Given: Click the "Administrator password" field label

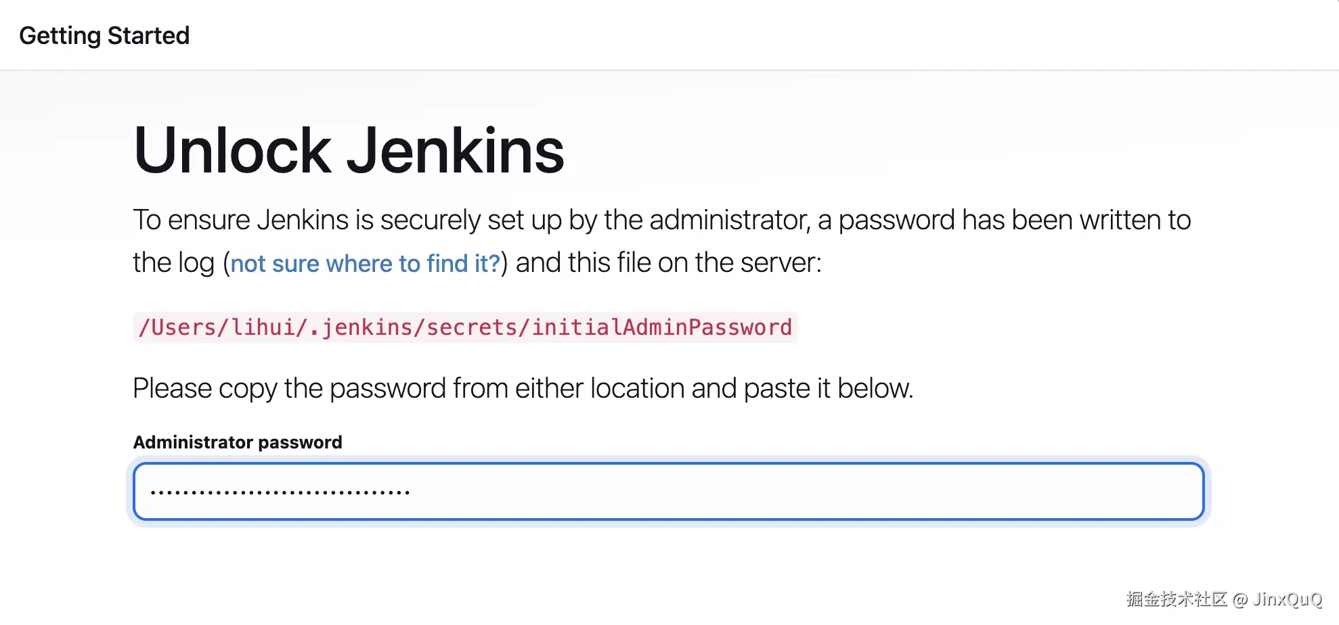Looking at the screenshot, I should 238,442.
